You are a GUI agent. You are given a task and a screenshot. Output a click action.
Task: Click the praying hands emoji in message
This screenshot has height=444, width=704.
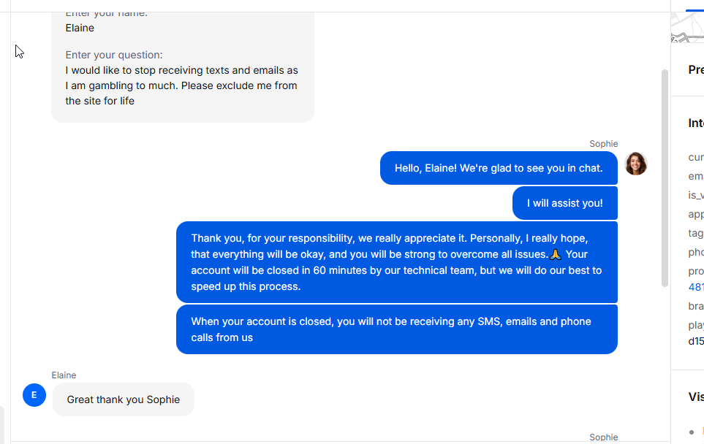(556, 254)
